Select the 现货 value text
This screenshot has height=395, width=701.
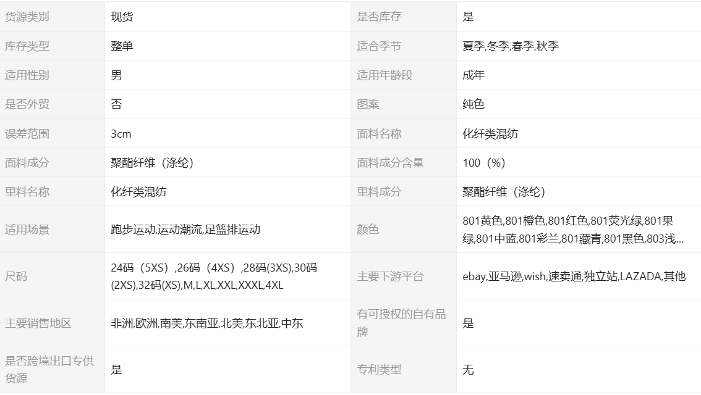point(122,17)
